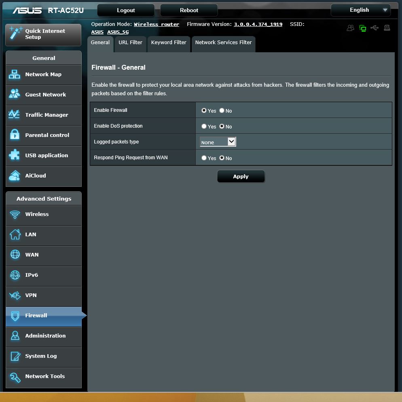This screenshot has width=402, height=402.
Task: Set Enable Firewall to Yes
Action: tap(204, 110)
